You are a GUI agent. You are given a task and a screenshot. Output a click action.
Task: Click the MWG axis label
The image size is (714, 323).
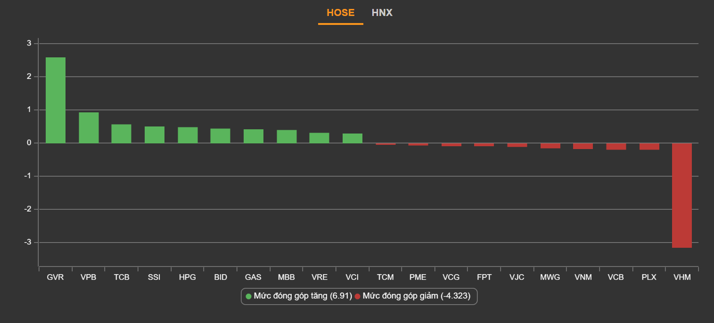550,277
